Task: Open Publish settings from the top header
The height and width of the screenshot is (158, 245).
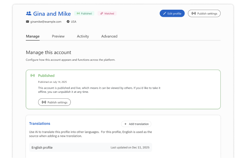Action: (x=204, y=13)
